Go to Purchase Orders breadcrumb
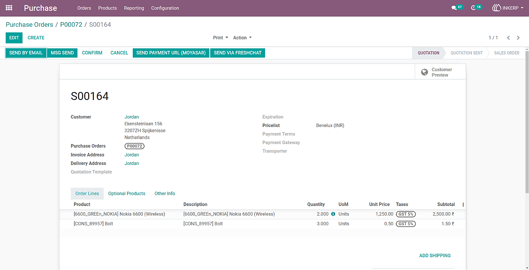 (29, 25)
